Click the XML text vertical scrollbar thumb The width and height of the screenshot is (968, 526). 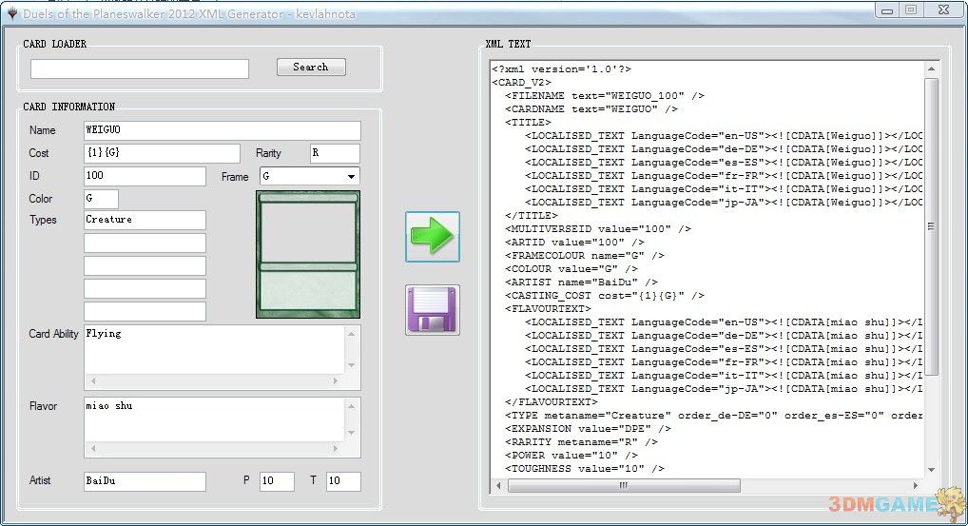(x=931, y=226)
